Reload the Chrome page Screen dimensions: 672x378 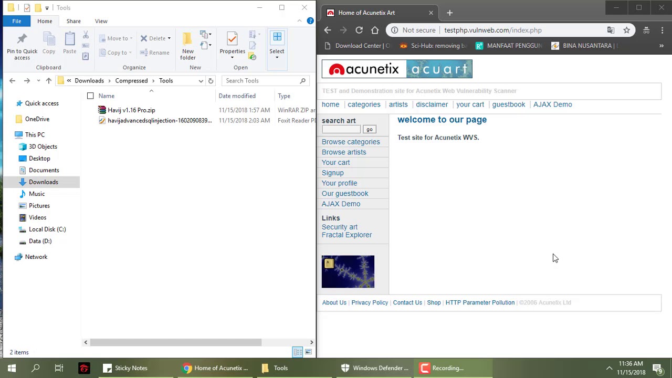click(359, 30)
